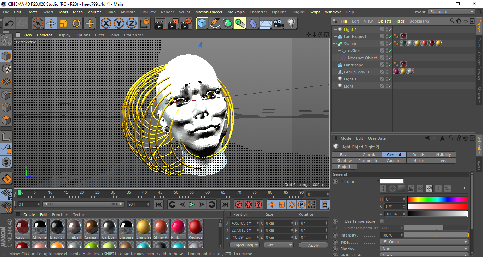Add a Cube primitive object
483x257 pixels.
(x=202, y=24)
